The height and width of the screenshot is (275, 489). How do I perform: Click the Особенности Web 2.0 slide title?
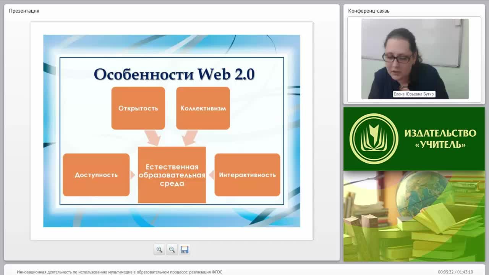[x=174, y=74]
